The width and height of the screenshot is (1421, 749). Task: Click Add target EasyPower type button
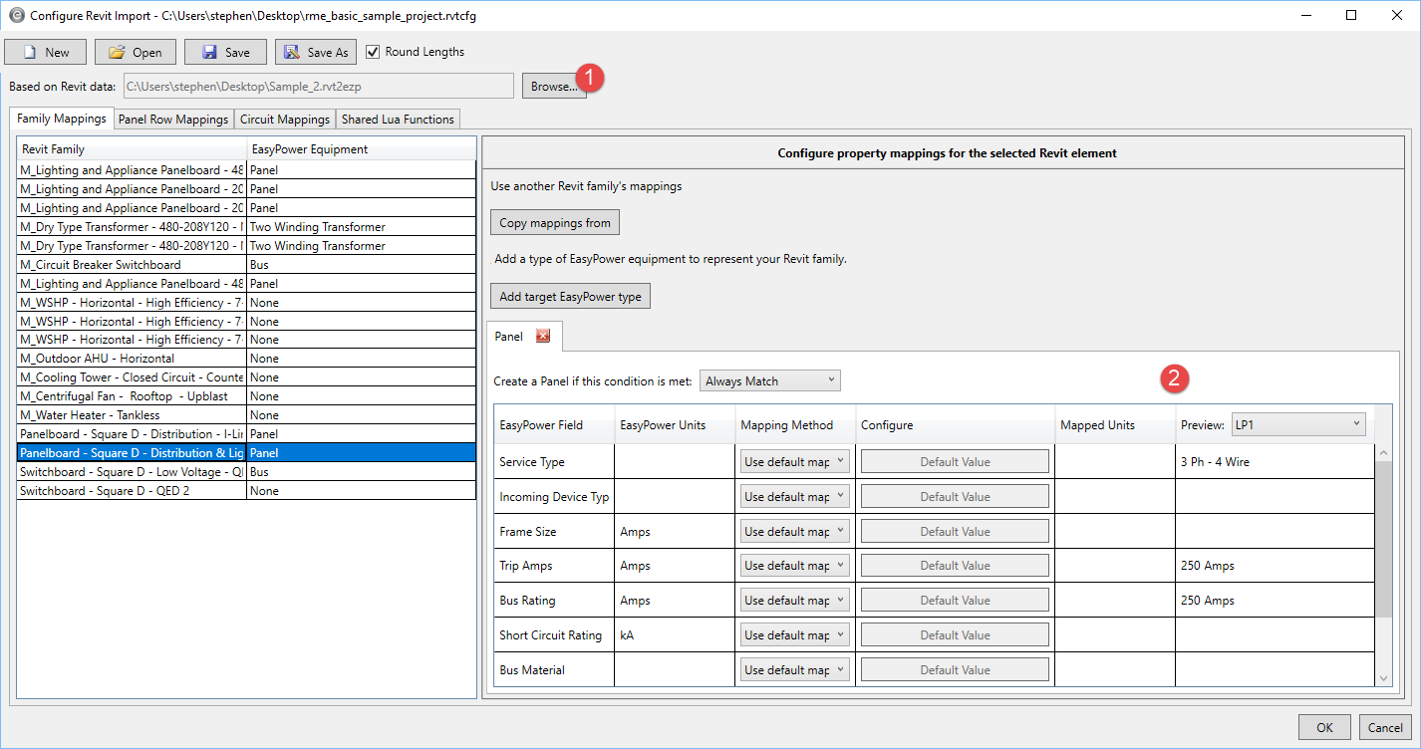(x=570, y=297)
